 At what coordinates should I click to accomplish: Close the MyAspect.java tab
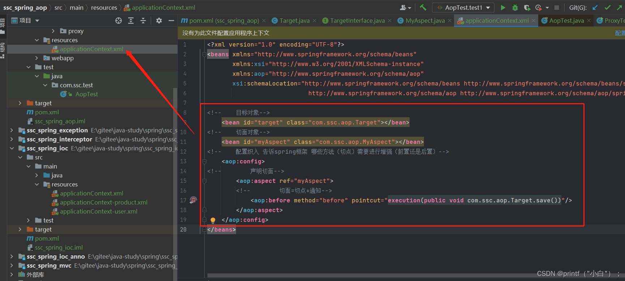coord(450,21)
